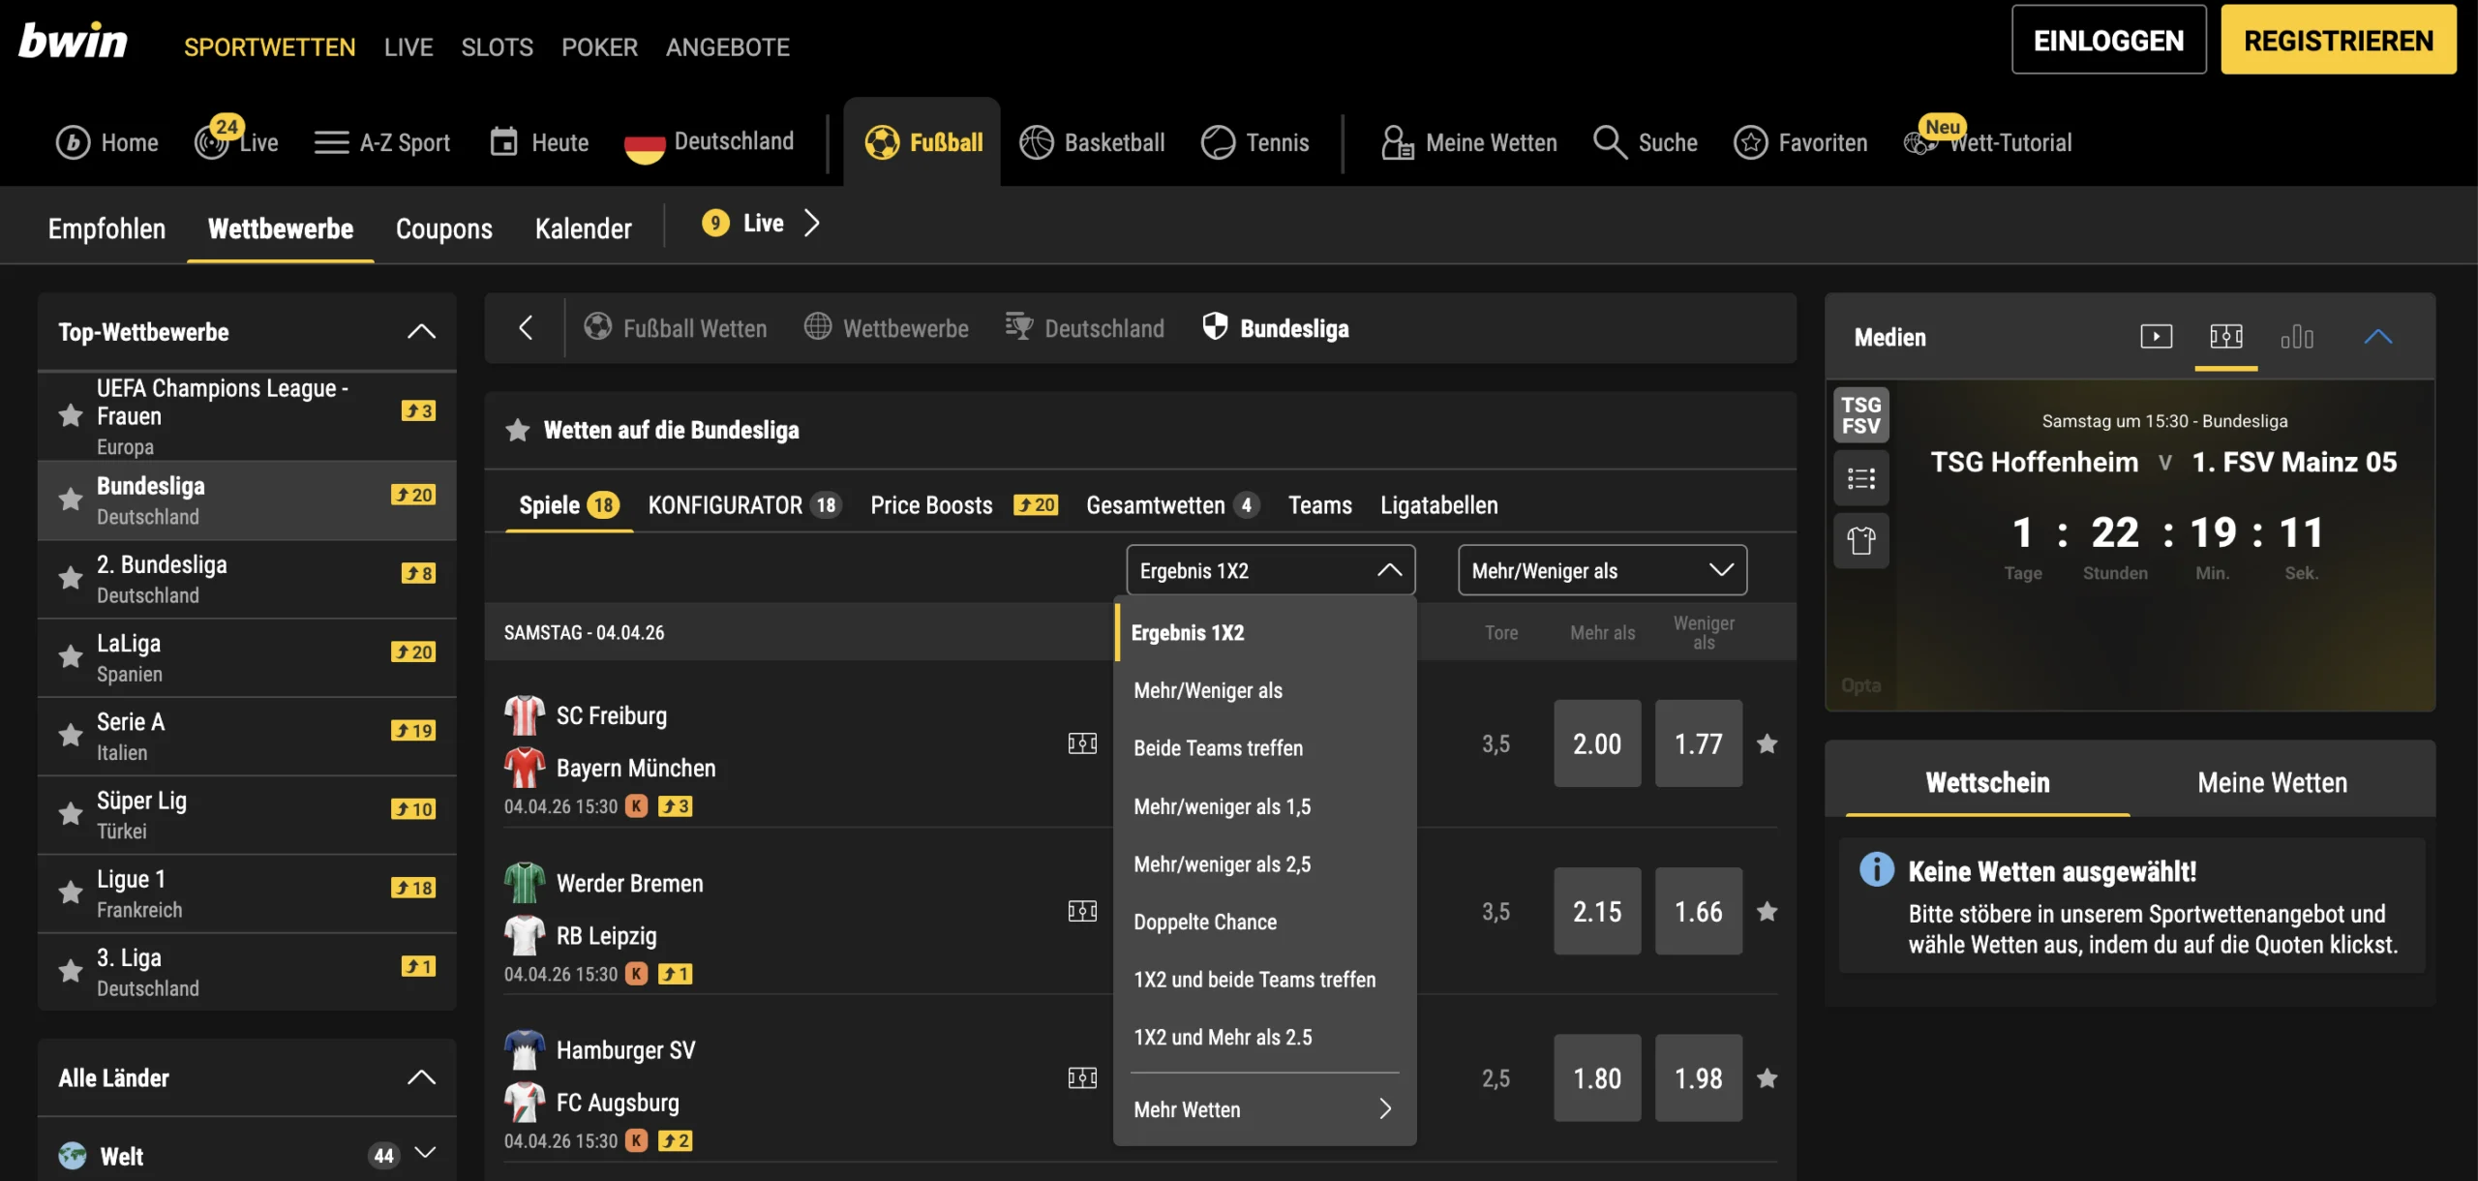This screenshot has height=1181, width=2478.
Task: Open the statistics bar chart icon in Medien
Action: [2296, 337]
